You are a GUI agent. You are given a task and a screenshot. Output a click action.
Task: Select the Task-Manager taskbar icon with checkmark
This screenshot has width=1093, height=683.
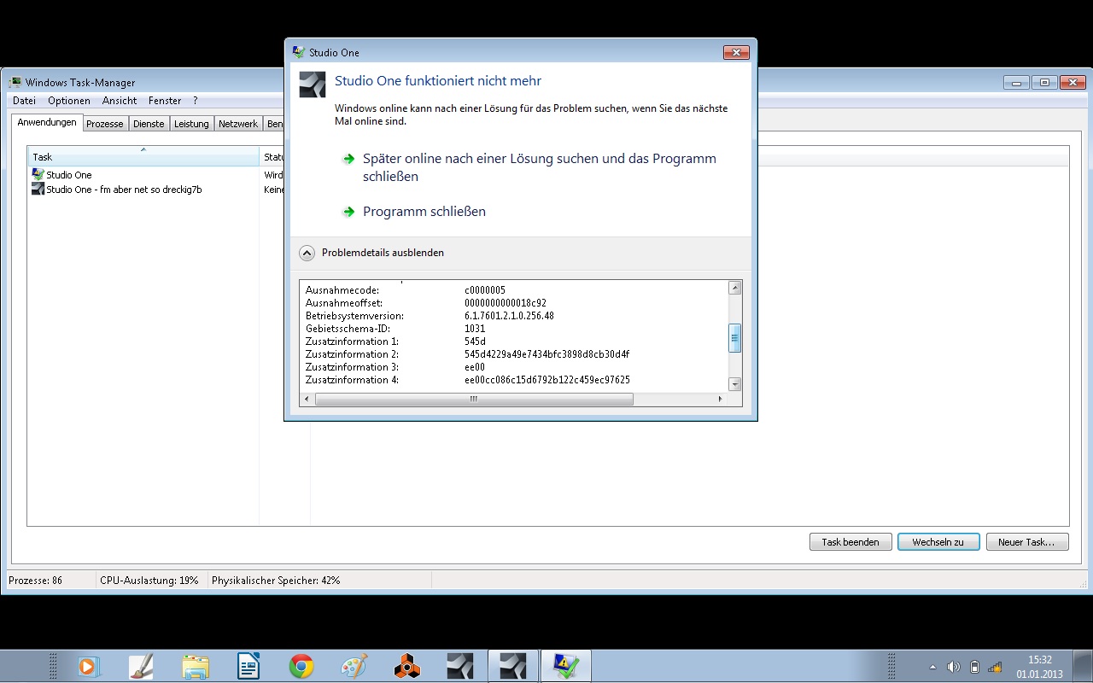(566, 666)
